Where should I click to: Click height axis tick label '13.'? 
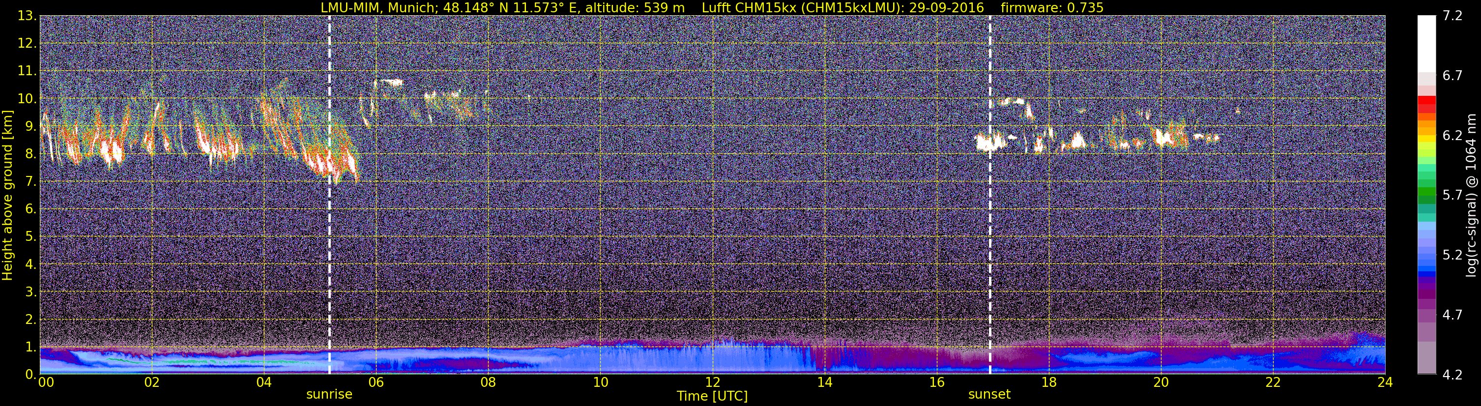27,16
